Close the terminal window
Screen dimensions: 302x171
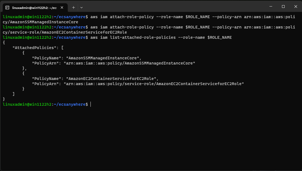295,6
